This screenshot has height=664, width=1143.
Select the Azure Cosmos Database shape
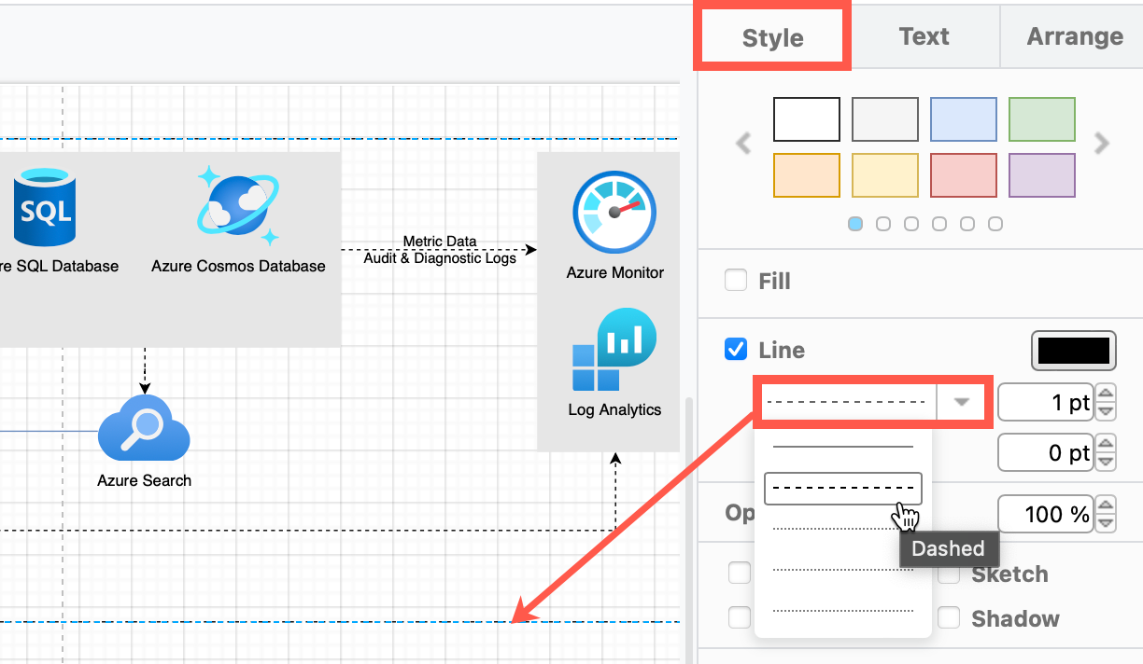click(238, 205)
